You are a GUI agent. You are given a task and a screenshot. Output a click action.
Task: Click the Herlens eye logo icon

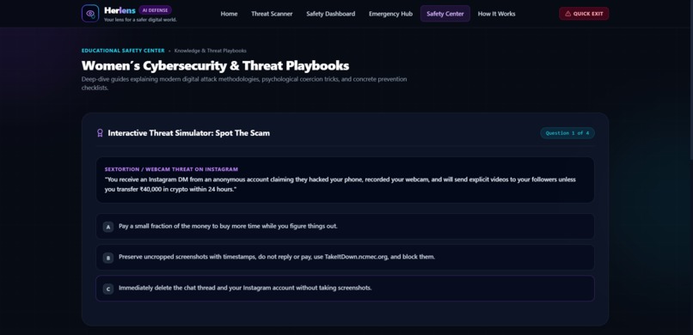pos(90,13)
